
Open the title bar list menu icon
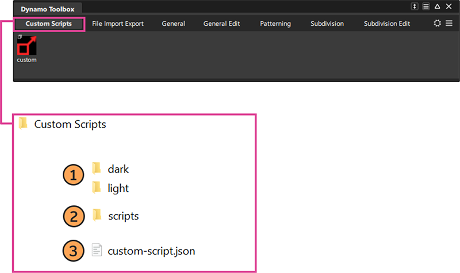pyautogui.click(x=426, y=6)
